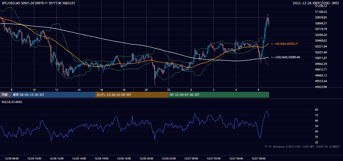This screenshot has height=161, width=343.
Task: Click the 40 SMA 50393.71 label
Action: (285, 44)
